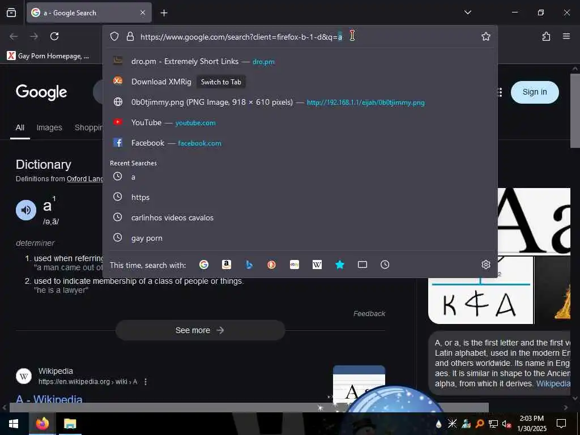This screenshot has width=580, height=435.
Task: Reload the current page
Action: 54,36
